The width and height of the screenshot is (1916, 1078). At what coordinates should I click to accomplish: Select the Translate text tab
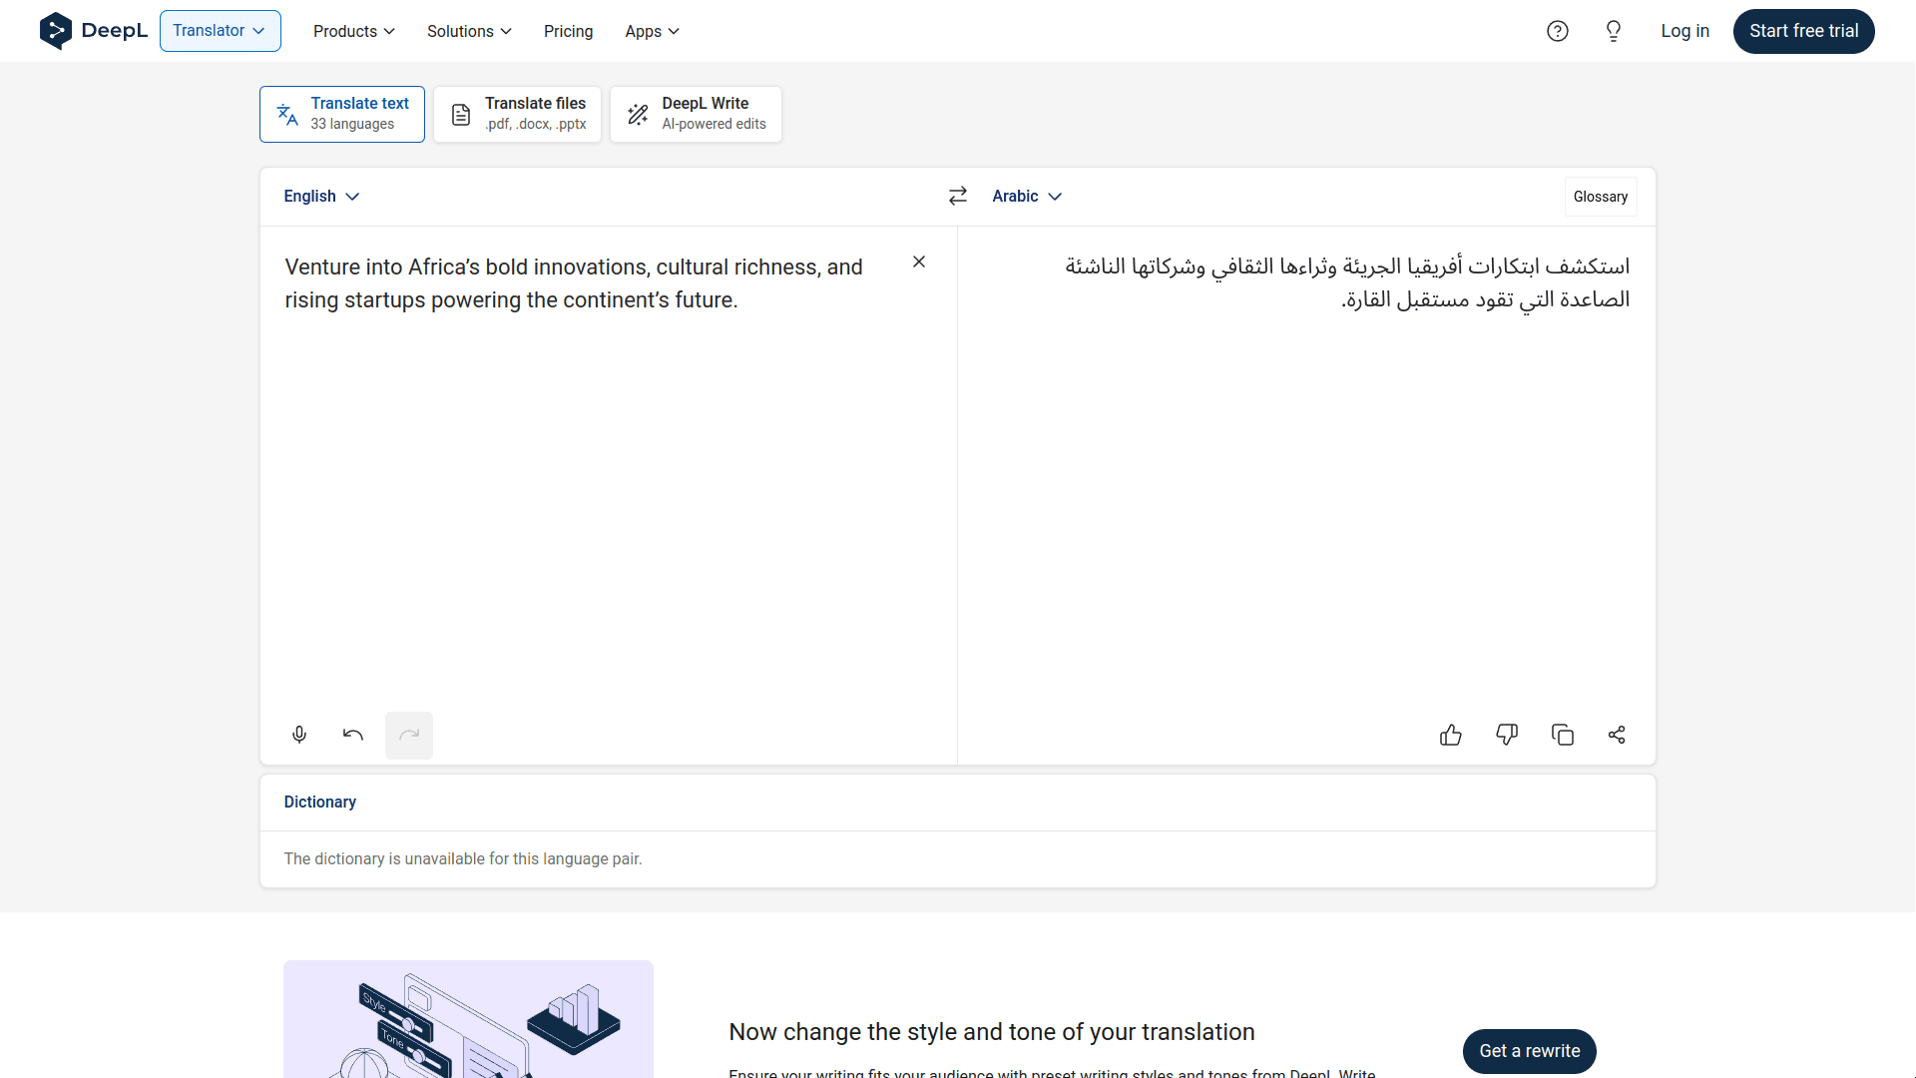coord(342,114)
